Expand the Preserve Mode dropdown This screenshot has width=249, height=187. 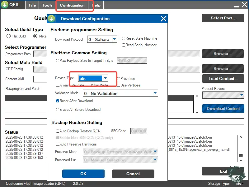pos(155,151)
